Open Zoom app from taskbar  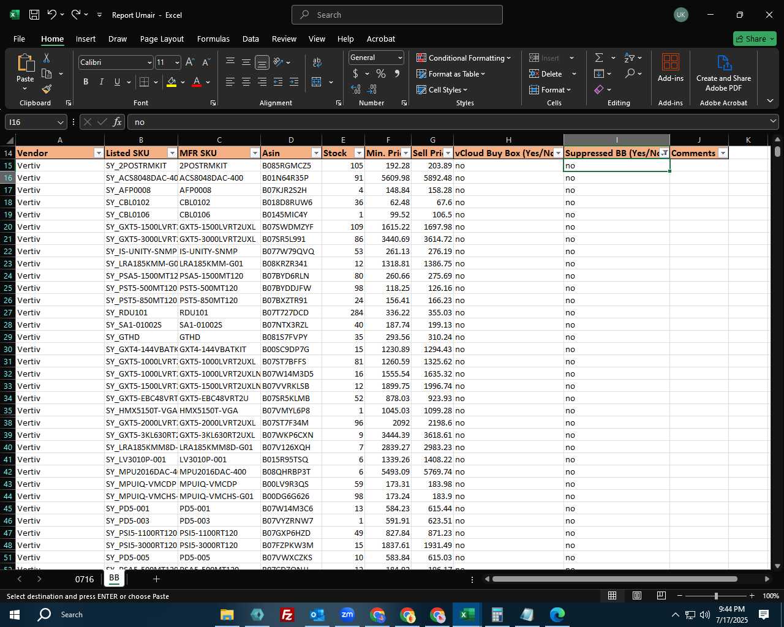347,614
